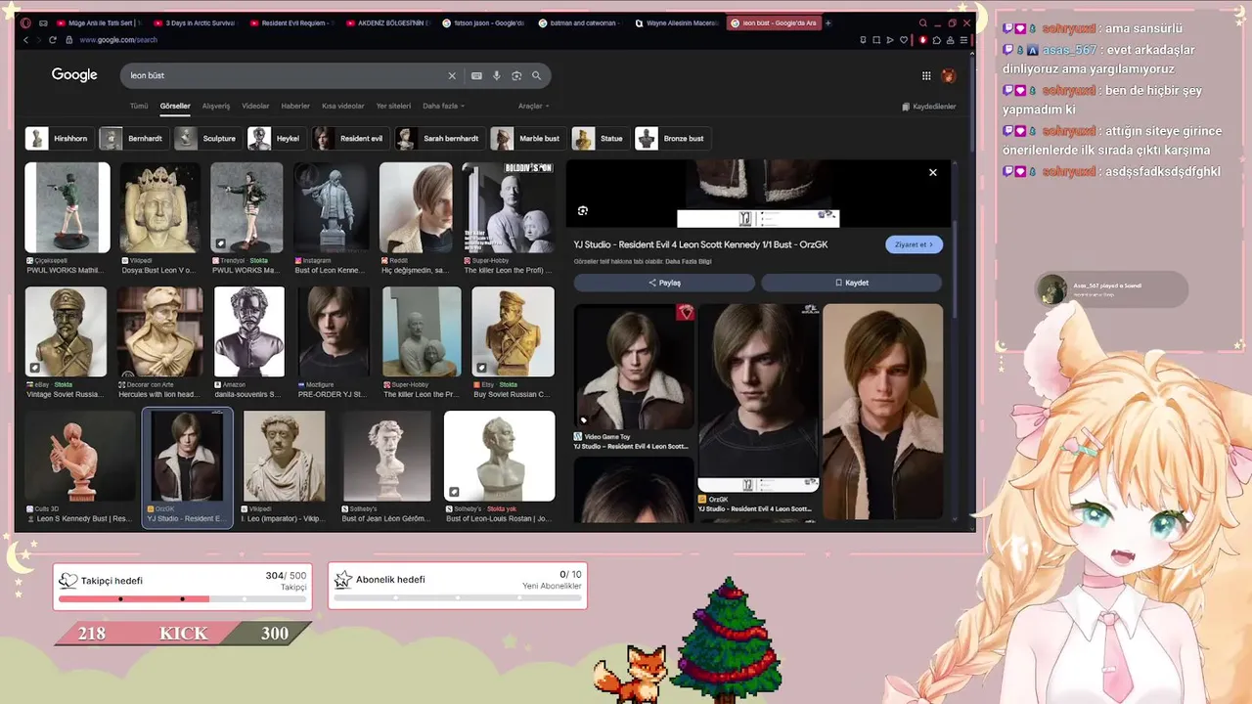Click the Paylaş share button
The height and width of the screenshot is (704, 1252).
pos(664,283)
